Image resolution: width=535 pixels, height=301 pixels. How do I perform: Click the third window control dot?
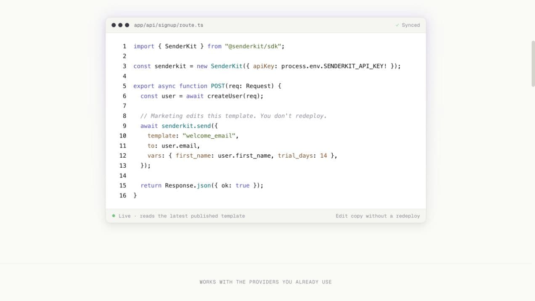pyautogui.click(x=127, y=25)
